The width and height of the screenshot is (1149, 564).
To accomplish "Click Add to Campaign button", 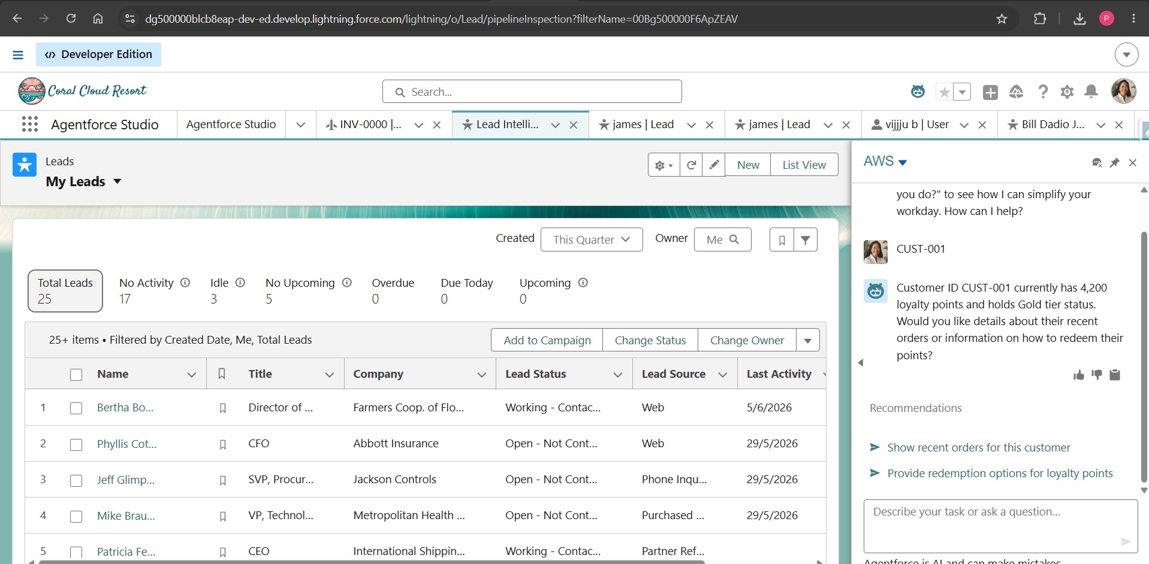I will 547,340.
